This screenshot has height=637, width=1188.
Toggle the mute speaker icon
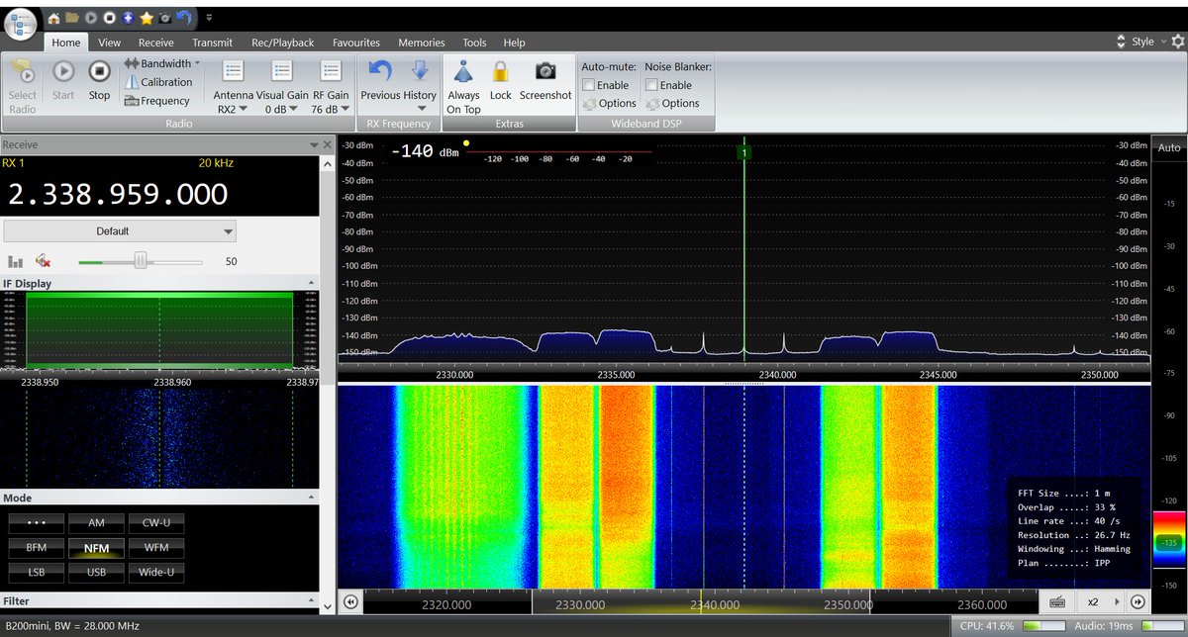(x=43, y=262)
